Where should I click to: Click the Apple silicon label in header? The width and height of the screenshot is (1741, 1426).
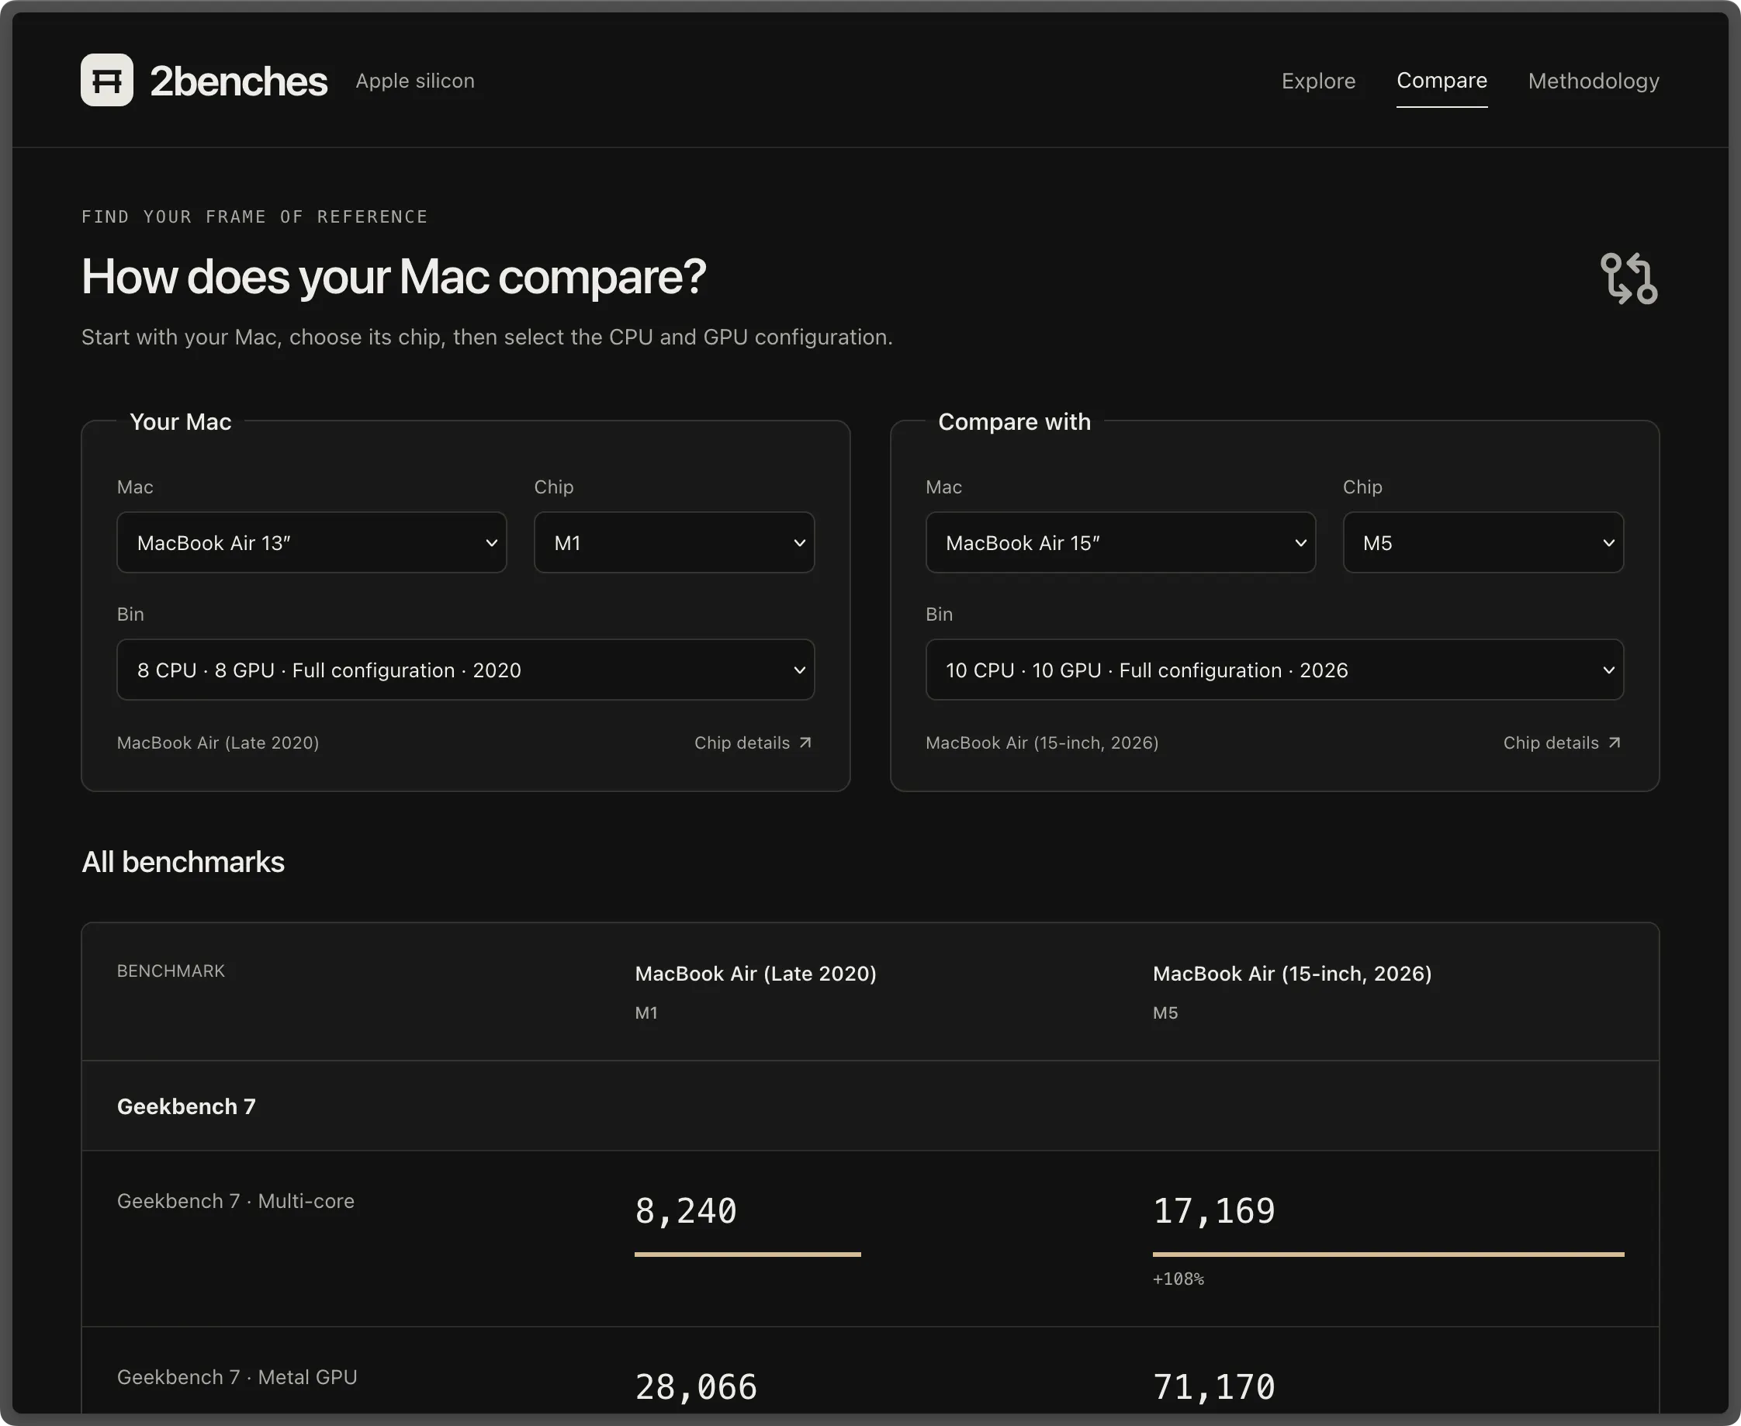coord(415,81)
